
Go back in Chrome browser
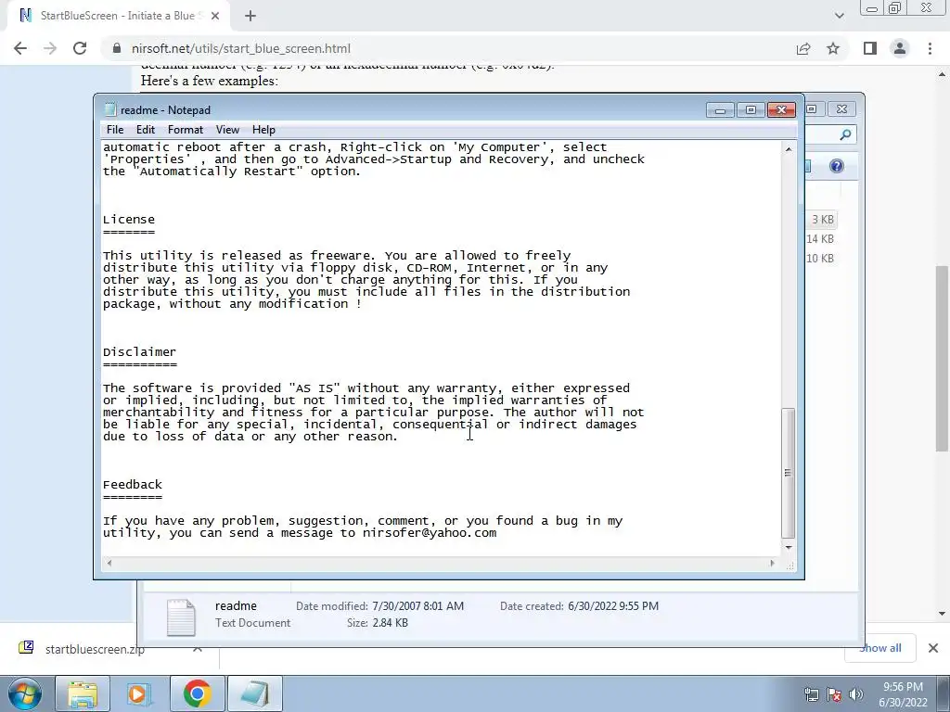coord(20,48)
